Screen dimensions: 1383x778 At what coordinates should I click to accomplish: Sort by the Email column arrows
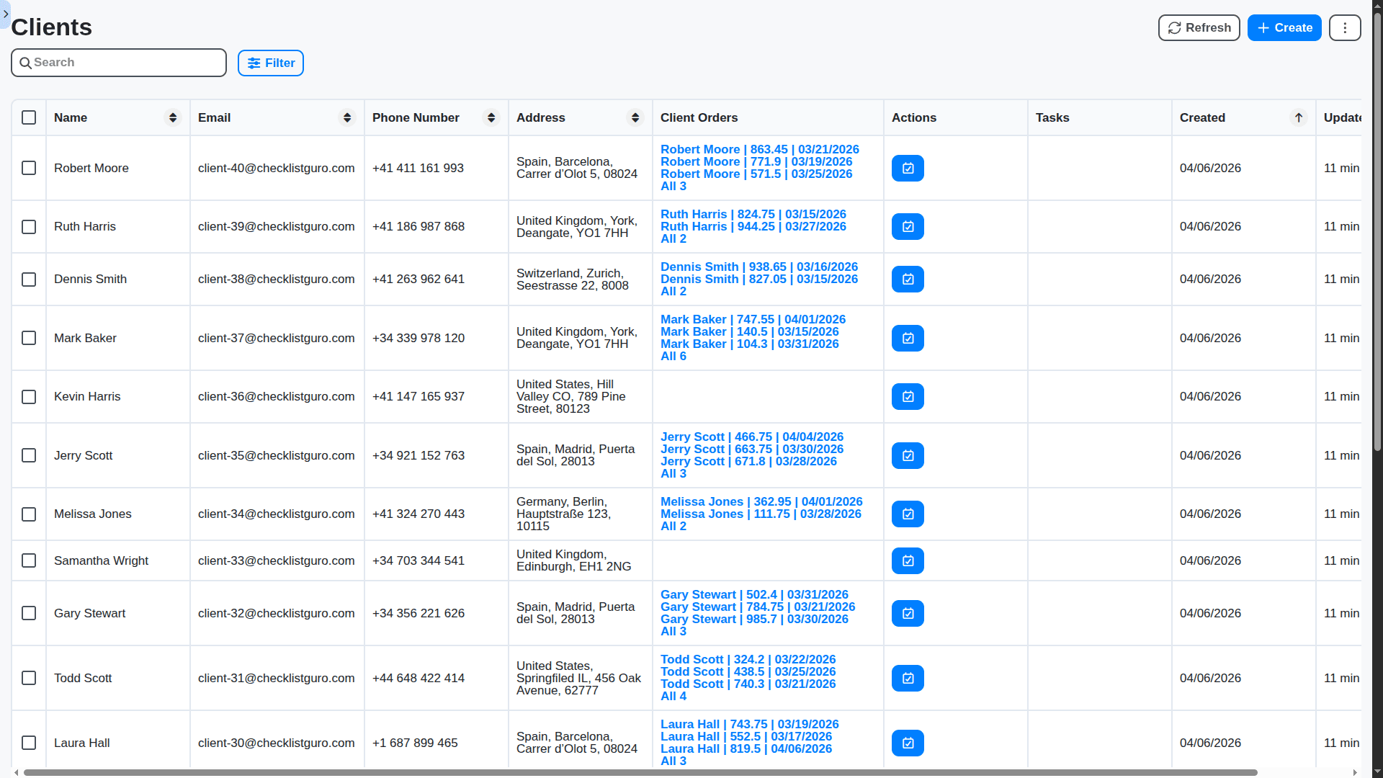(x=347, y=118)
